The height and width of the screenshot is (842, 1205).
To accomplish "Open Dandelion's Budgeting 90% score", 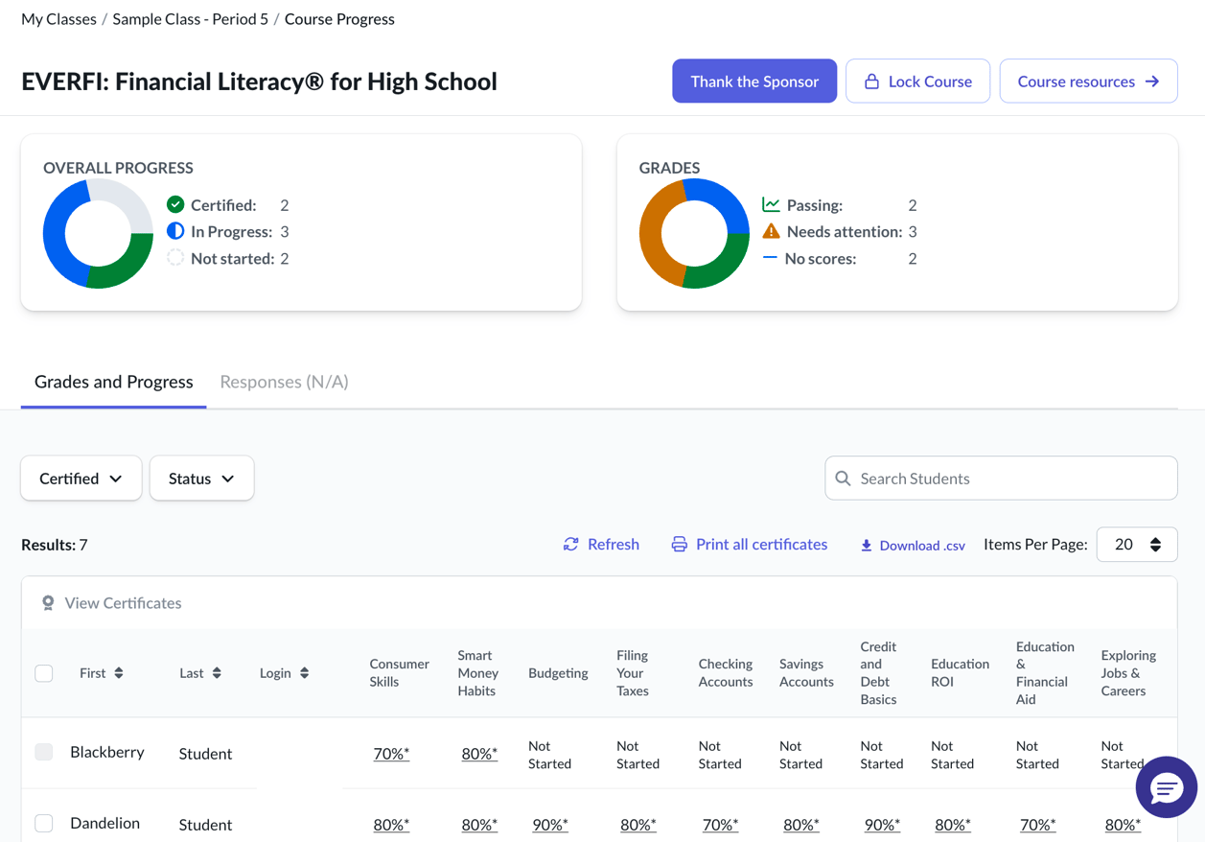I will point(550,825).
